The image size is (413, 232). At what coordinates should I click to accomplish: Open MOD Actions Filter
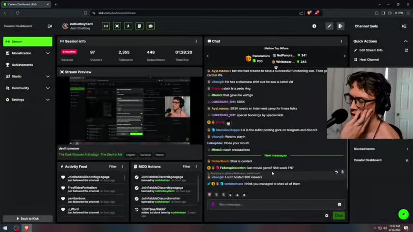tap(186, 167)
